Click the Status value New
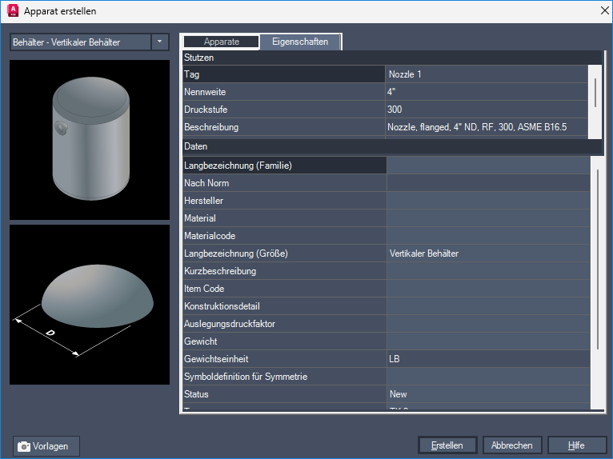 [x=488, y=393]
